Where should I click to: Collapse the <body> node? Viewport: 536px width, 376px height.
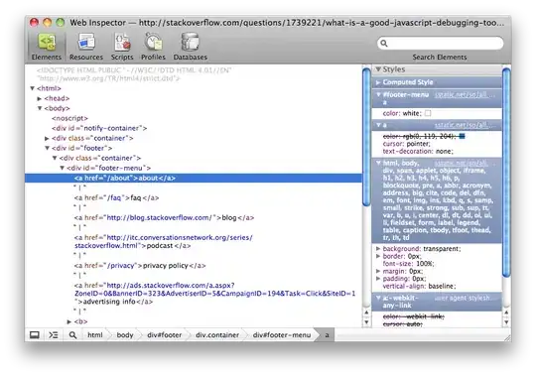coord(40,108)
